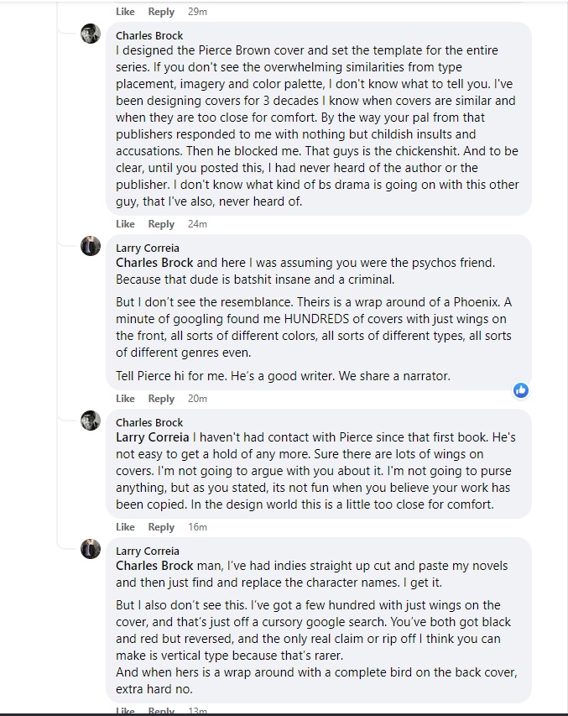568x716 pixels.
Task: Like the comment posted 29m ago
Action: tap(125, 12)
